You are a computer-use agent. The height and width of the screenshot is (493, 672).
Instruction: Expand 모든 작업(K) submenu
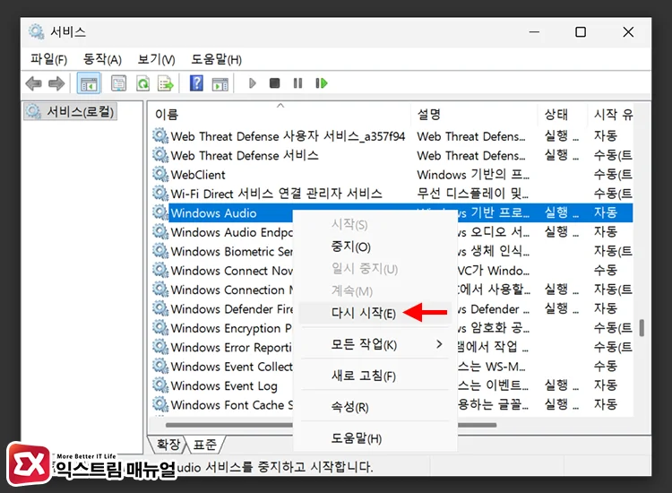point(375,344)
